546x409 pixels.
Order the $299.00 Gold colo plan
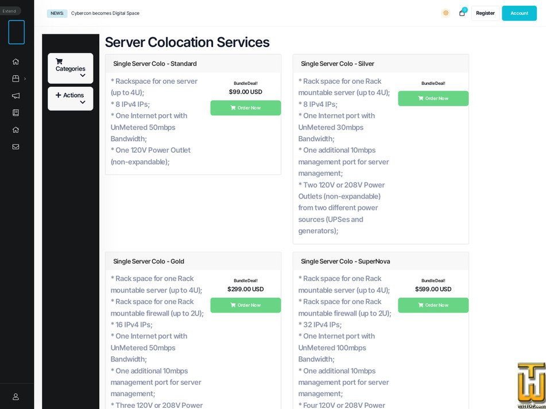(x=245, y=305)
